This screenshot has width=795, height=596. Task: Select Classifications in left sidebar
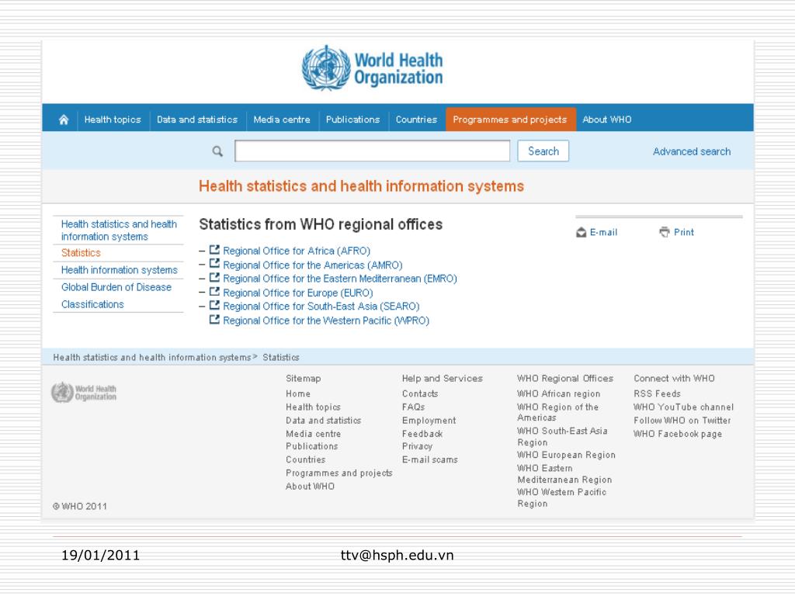(x=92, y=304)
